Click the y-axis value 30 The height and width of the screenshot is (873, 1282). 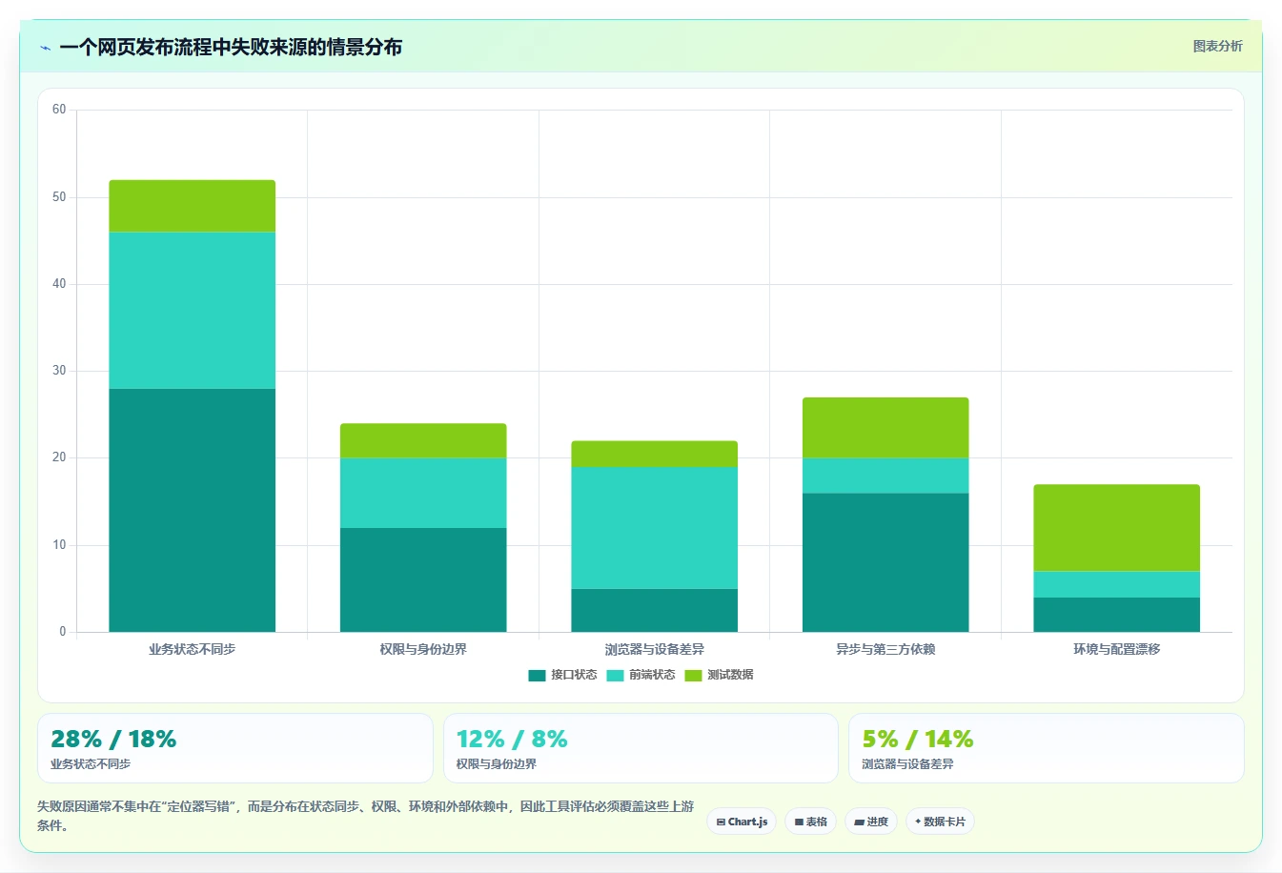(x=59, y=371)
